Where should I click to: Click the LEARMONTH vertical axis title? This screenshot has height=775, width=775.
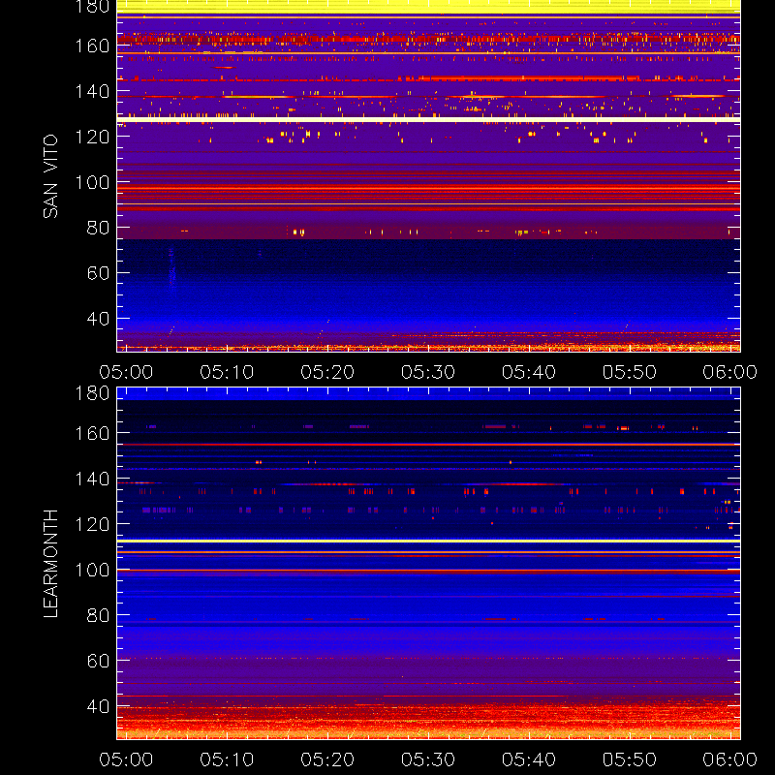(x=50, y=564)
